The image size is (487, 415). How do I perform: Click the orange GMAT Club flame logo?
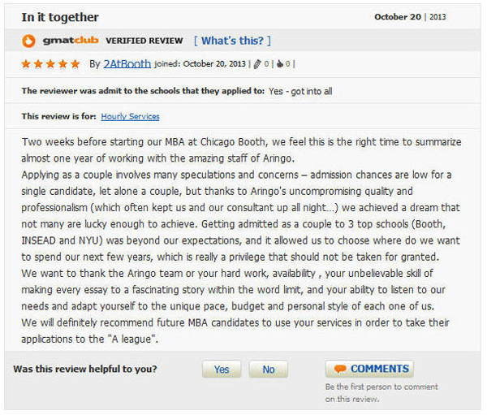pyautogui.click(x=28, y=41)
